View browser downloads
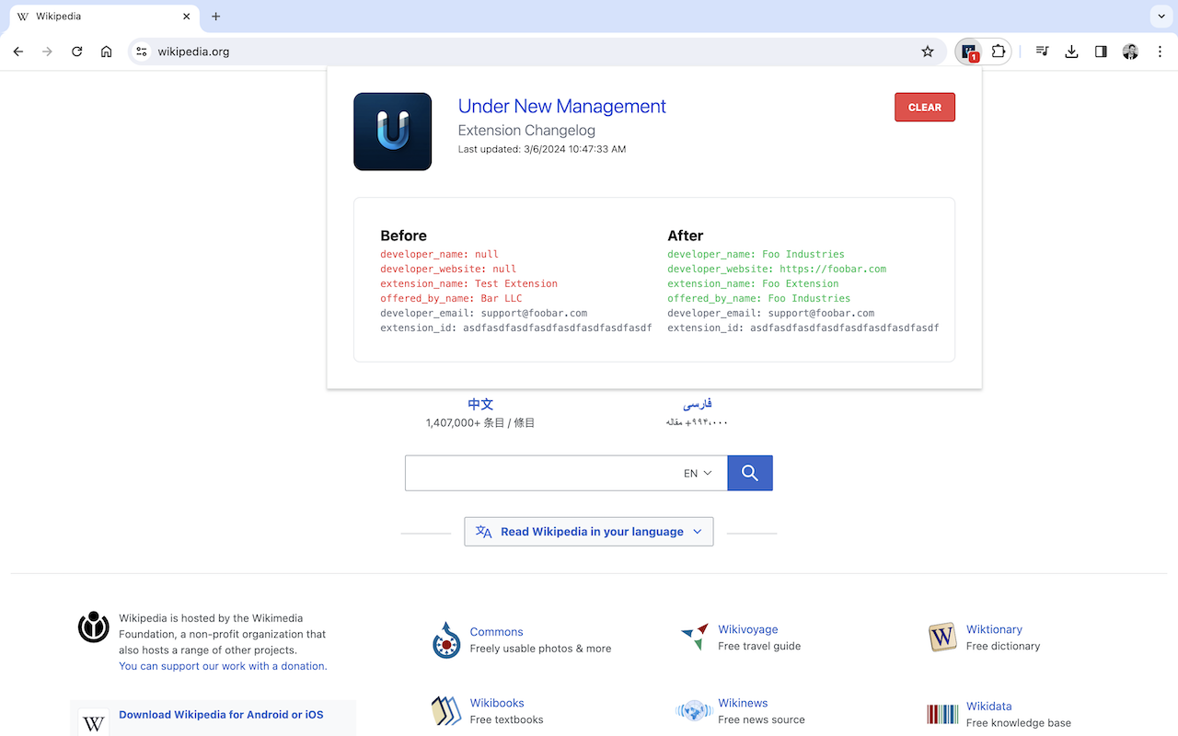This screenshot has width=1178, height=736. 1071,52
